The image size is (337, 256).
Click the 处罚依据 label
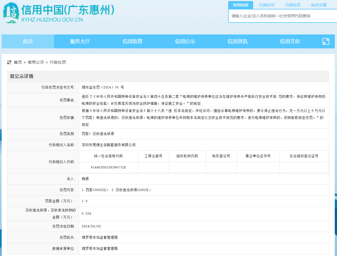(67, 118)
